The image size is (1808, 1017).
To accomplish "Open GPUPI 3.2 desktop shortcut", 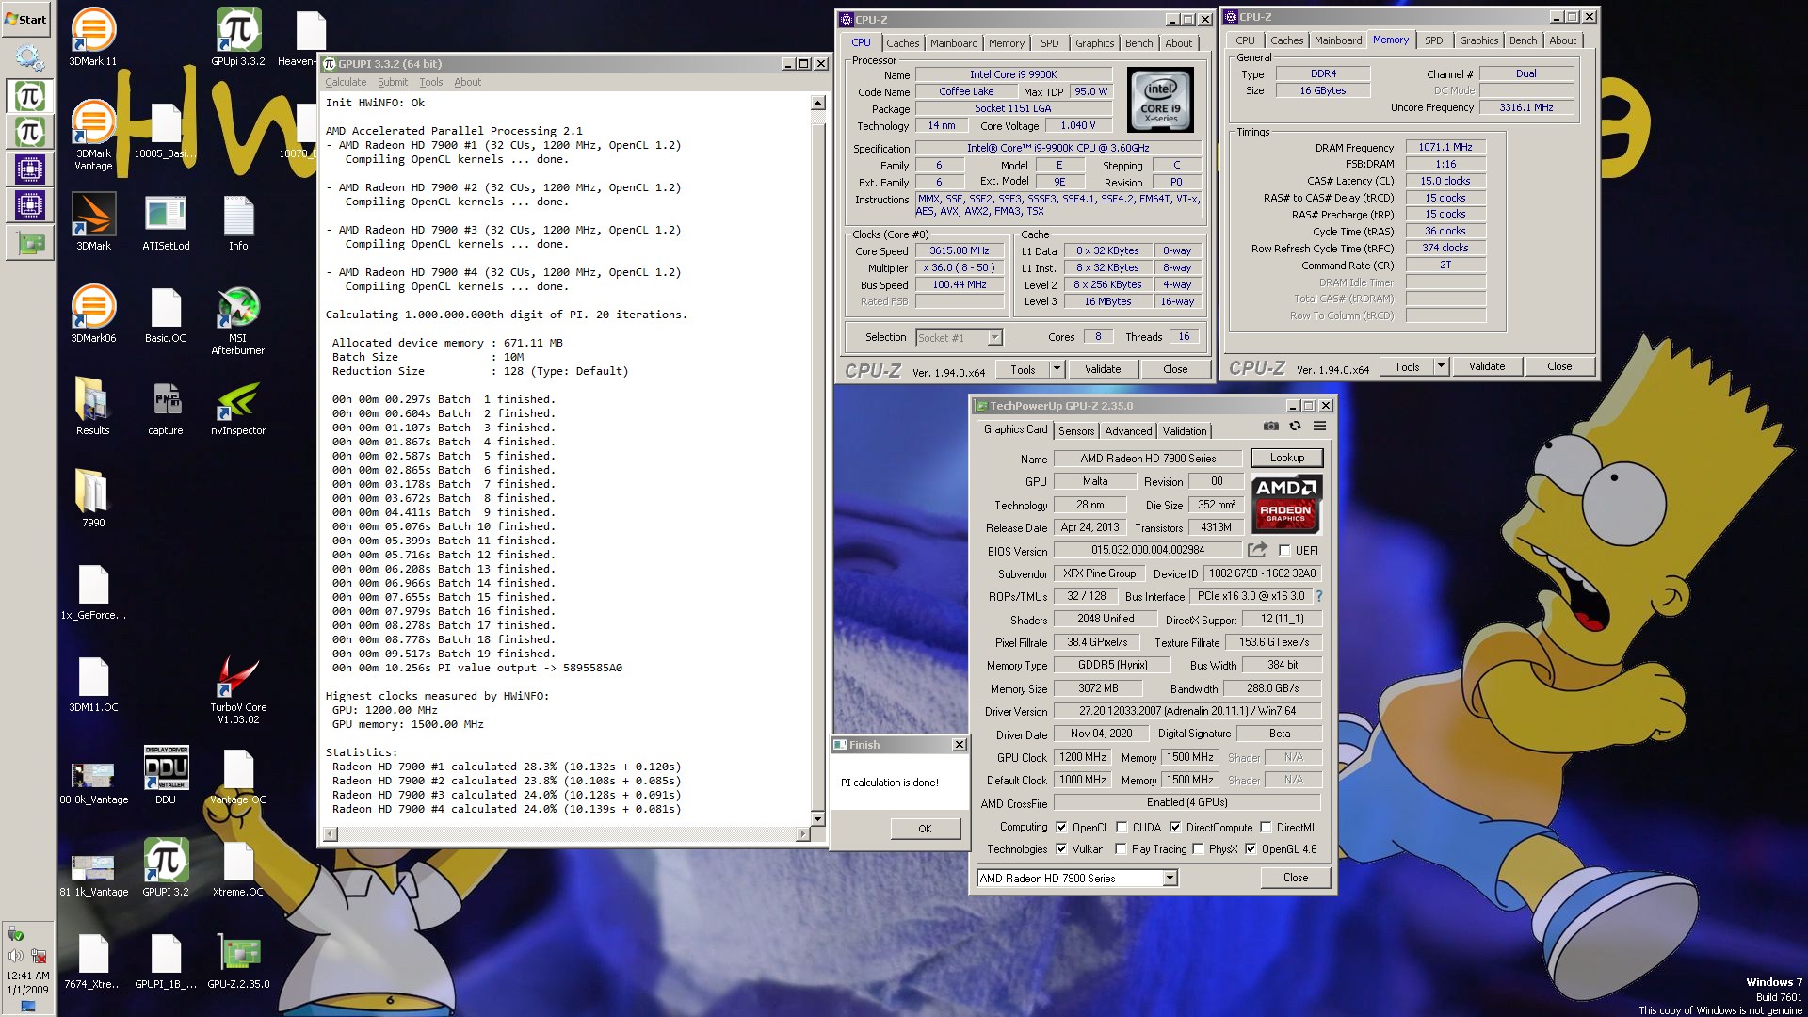I will click(x=166, y=868).
